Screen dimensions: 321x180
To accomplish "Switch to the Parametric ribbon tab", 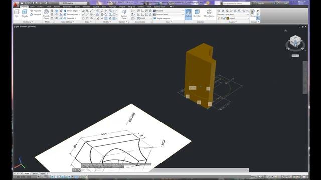I will tap(67, 7).
